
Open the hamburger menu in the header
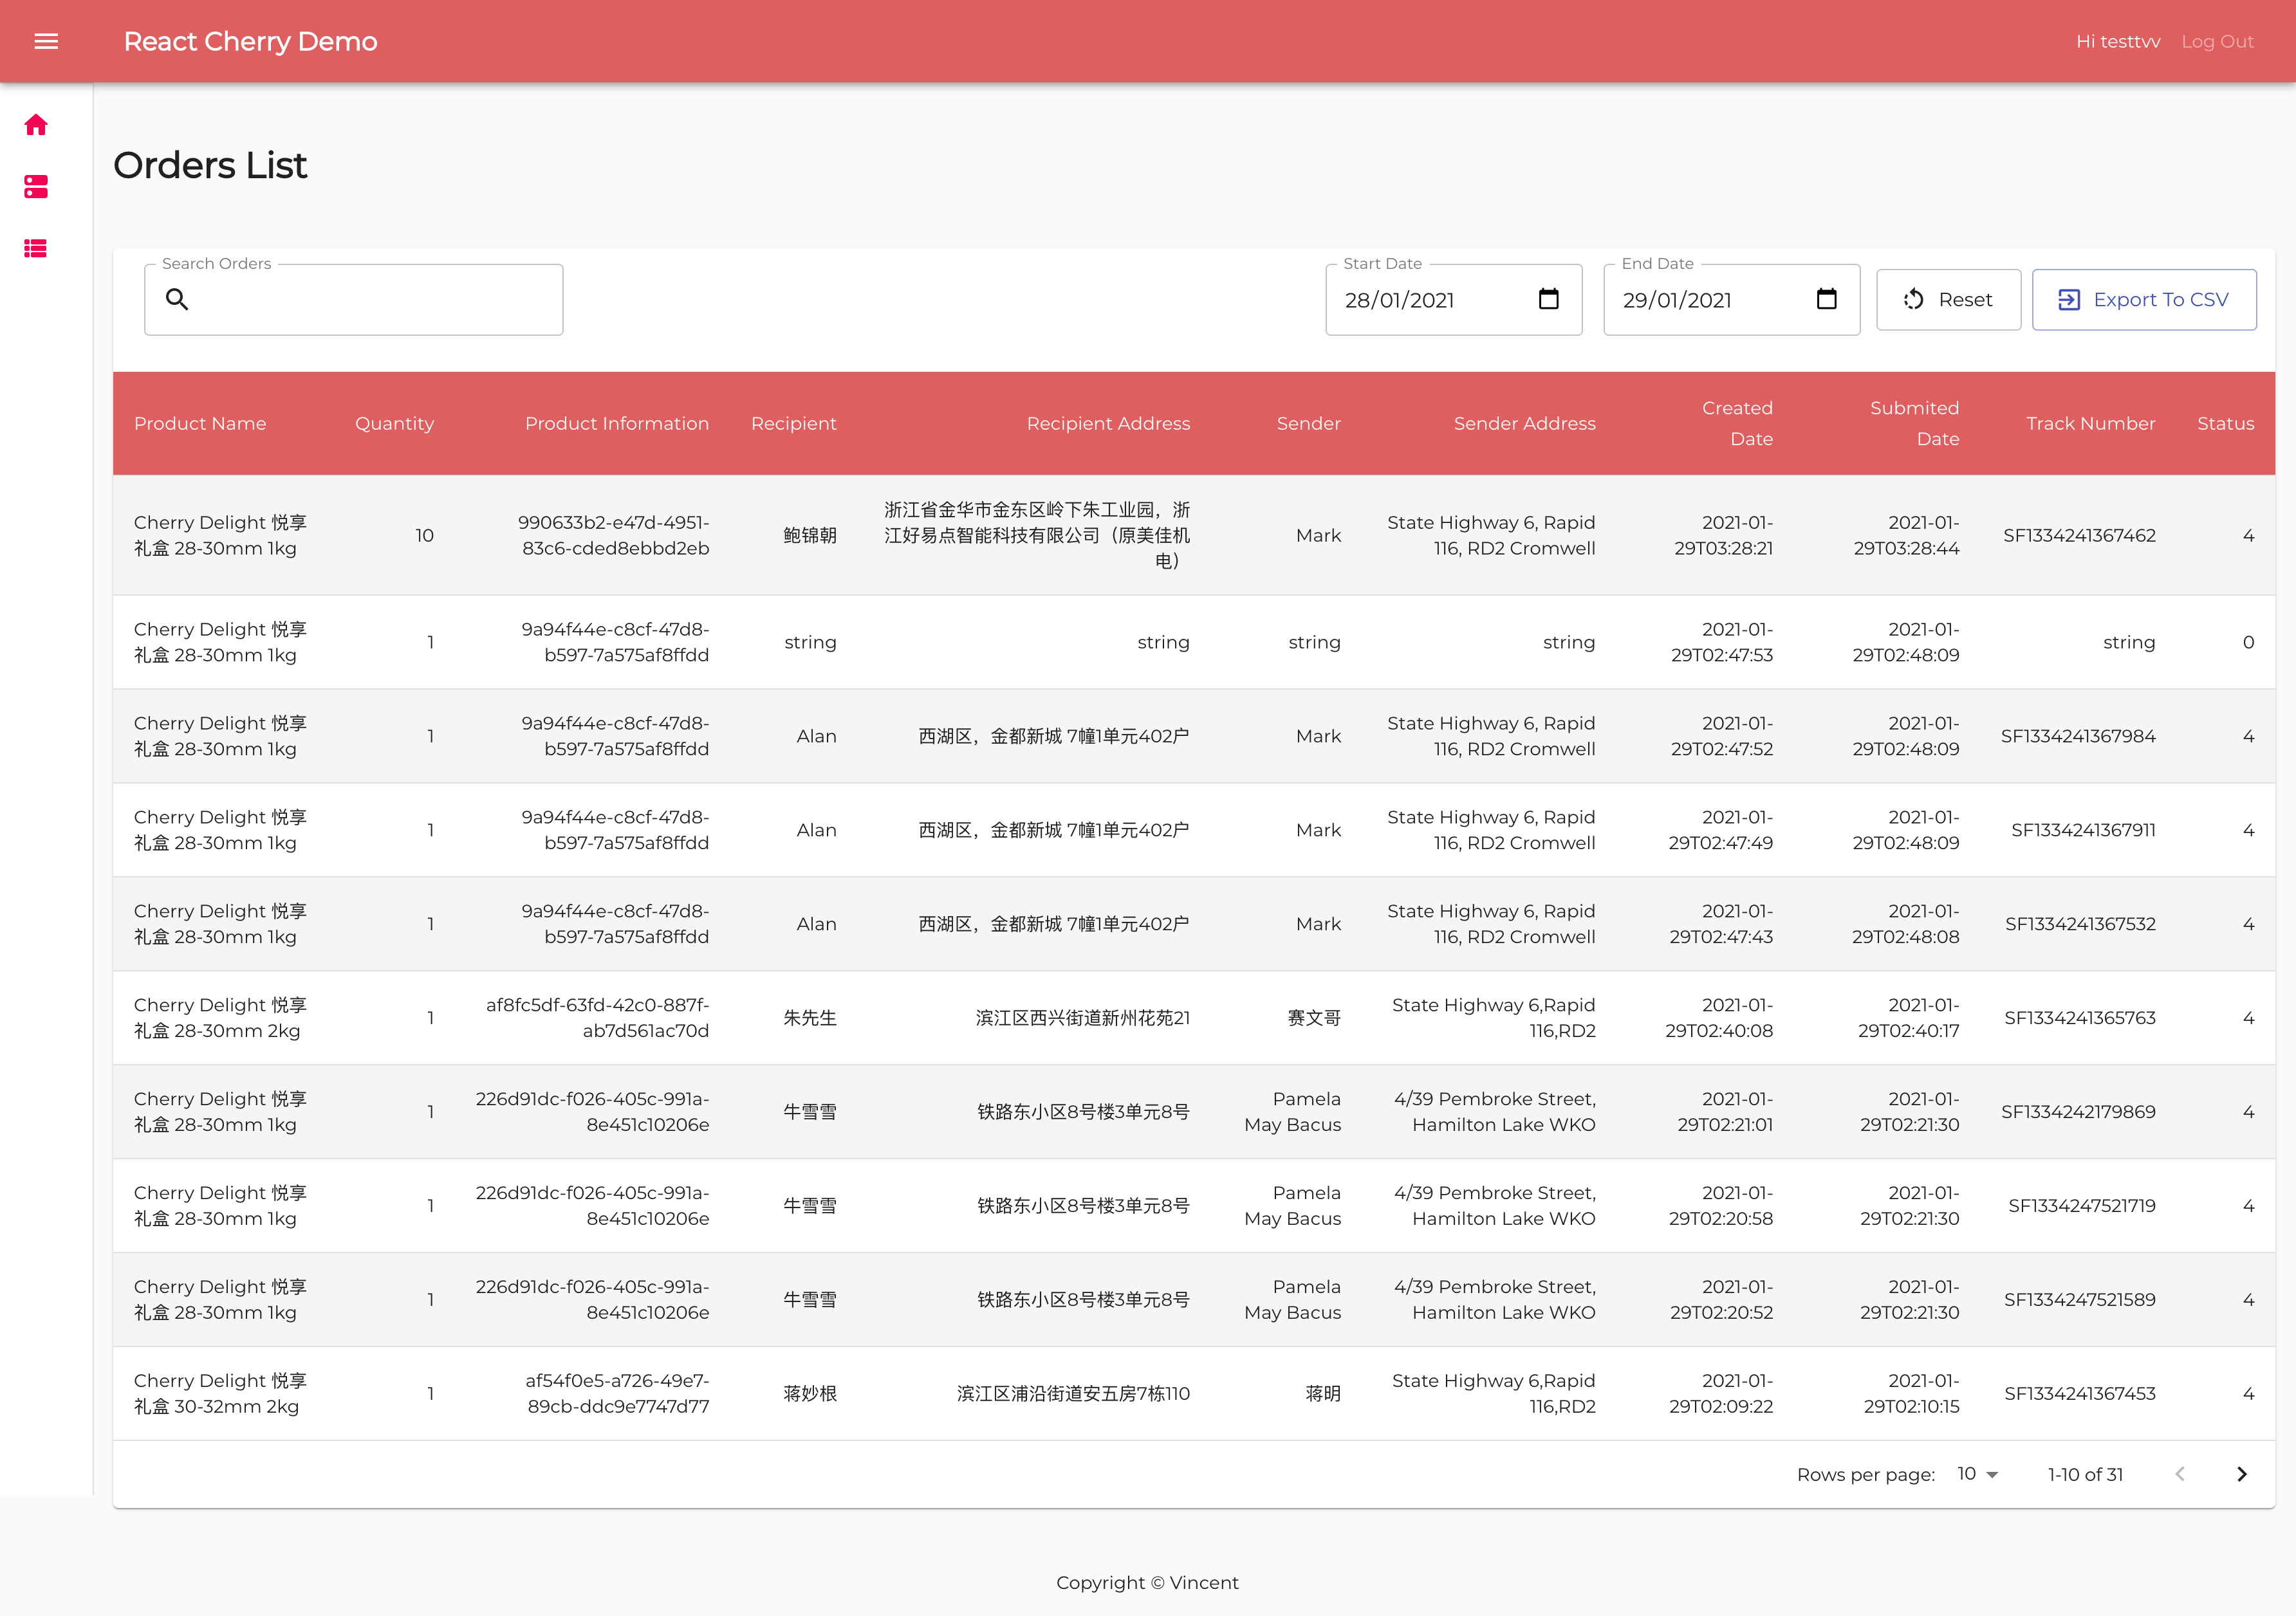pyautogui.click(x=46, y=41)
